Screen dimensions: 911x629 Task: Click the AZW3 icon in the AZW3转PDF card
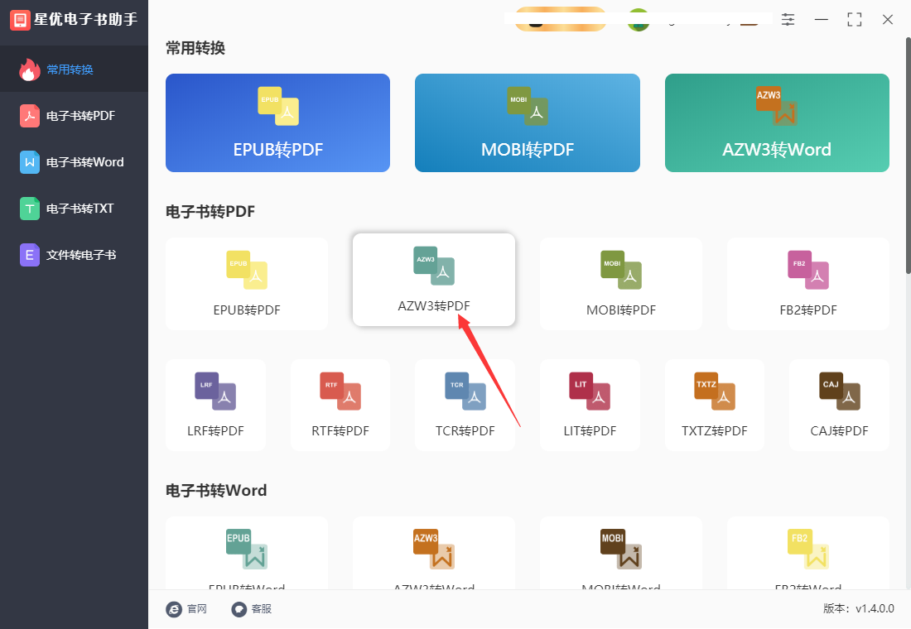coord(434,266)
